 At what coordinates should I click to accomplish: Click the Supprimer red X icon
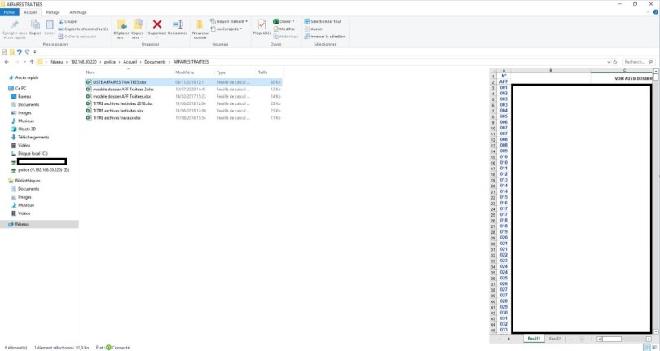[157, 25]
